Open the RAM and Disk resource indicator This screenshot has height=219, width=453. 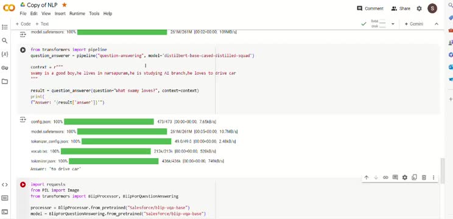379,24
